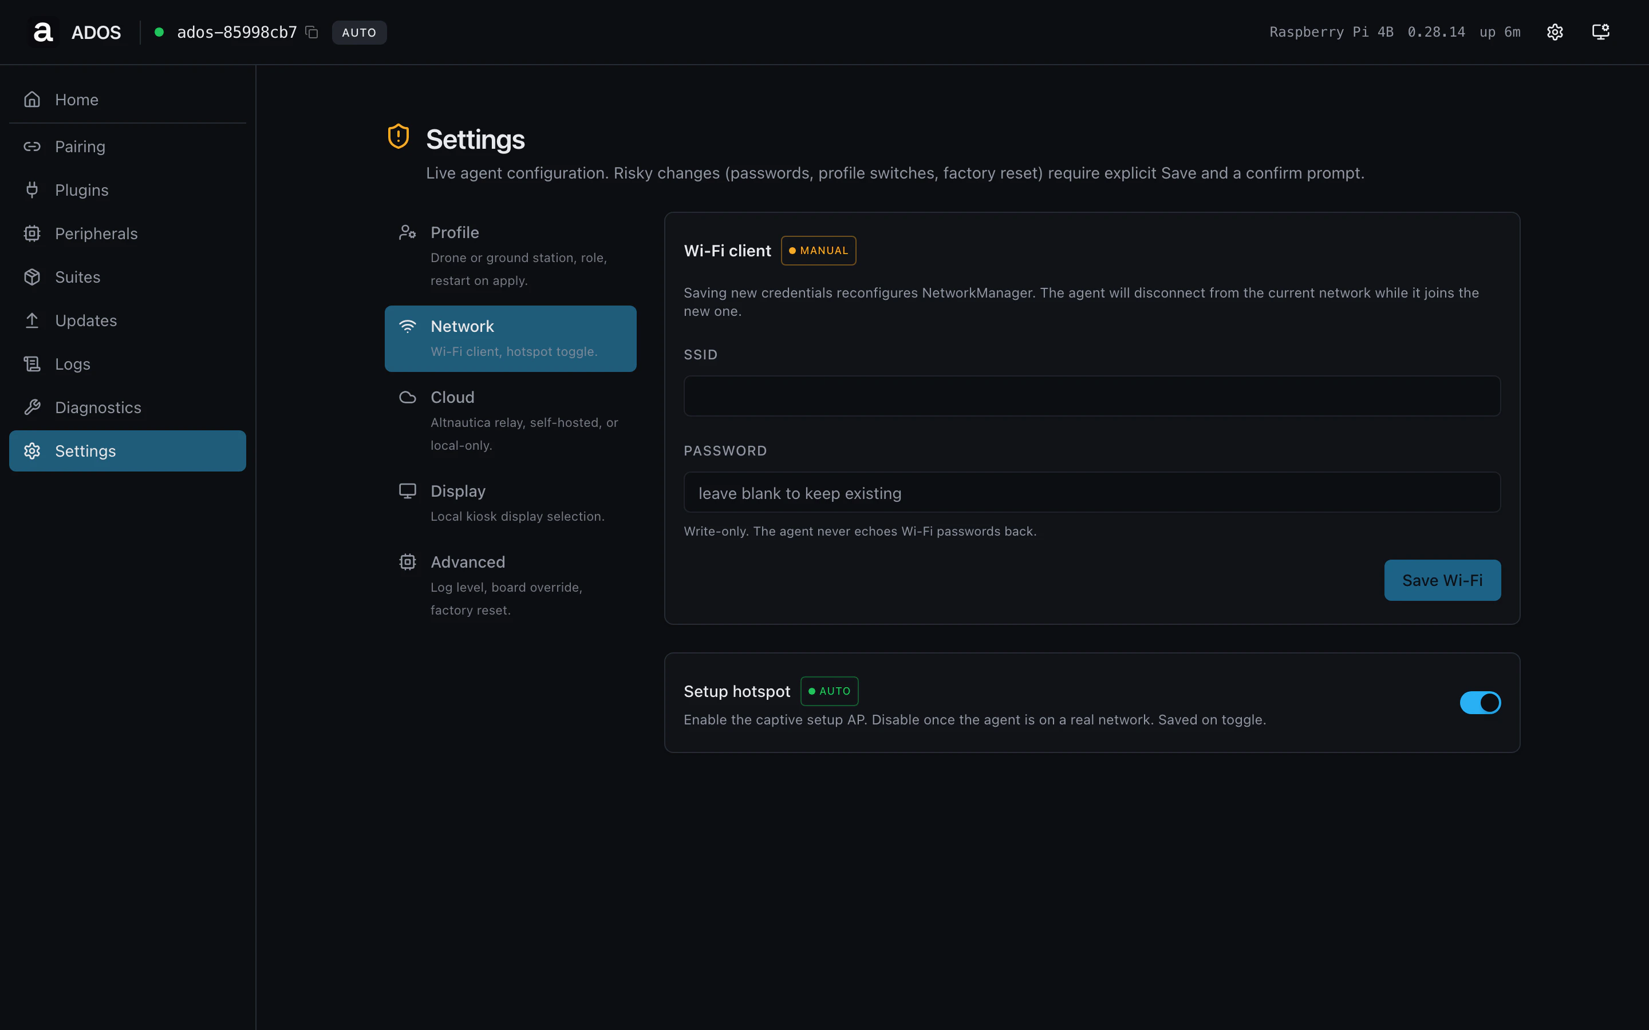The image size is (1649, 1030).
Task: Click the monitor icon in top right
Action: (x=1600, y=32)
